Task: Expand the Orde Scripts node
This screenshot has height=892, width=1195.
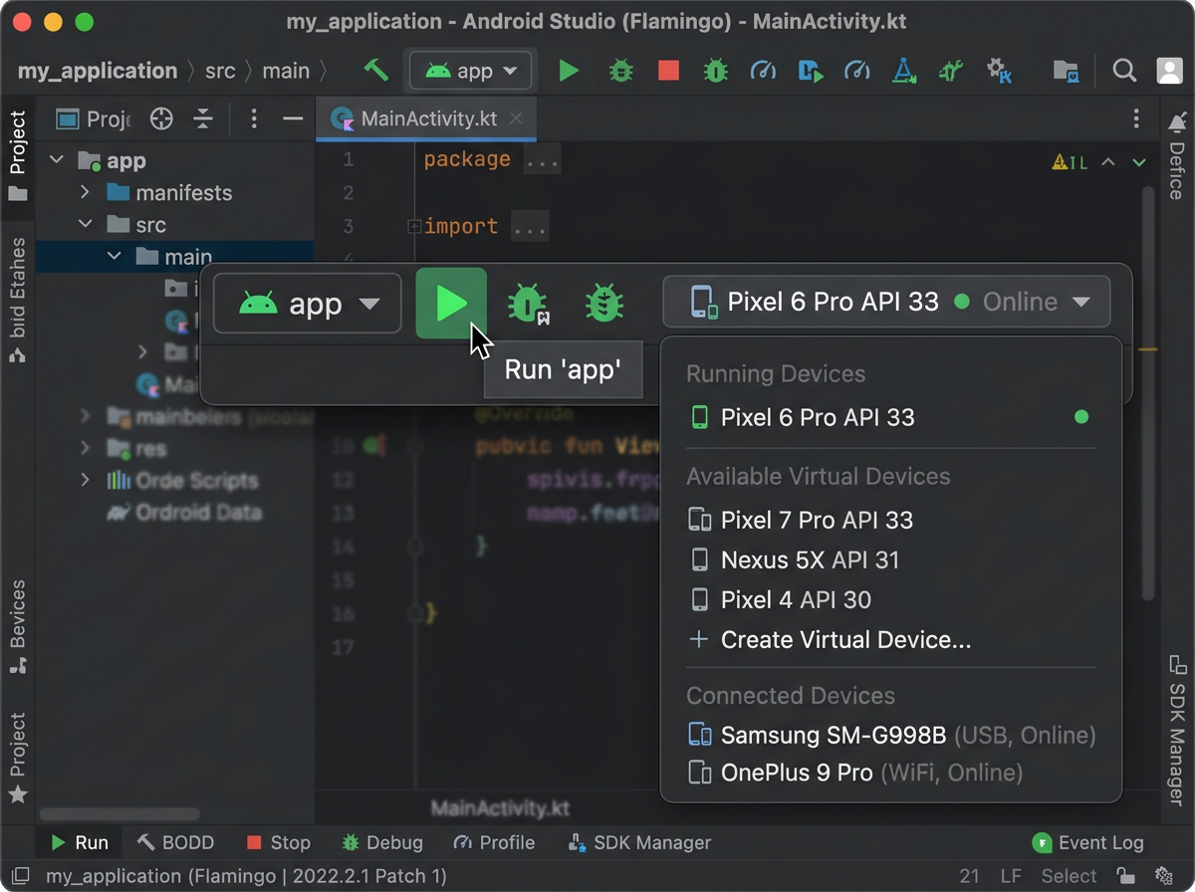Action: pyautogui.click(x=86, y=480)
